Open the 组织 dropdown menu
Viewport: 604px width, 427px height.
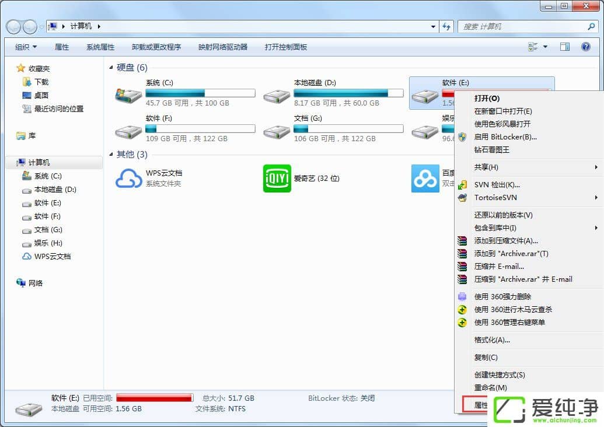click(26, 47)
